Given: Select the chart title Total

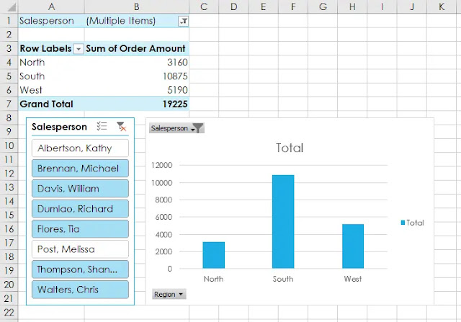Looking at the screenshot, I should coord(290,148).
